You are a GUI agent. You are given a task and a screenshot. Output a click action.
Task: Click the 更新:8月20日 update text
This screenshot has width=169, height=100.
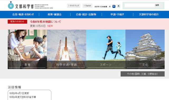point(37,26)
